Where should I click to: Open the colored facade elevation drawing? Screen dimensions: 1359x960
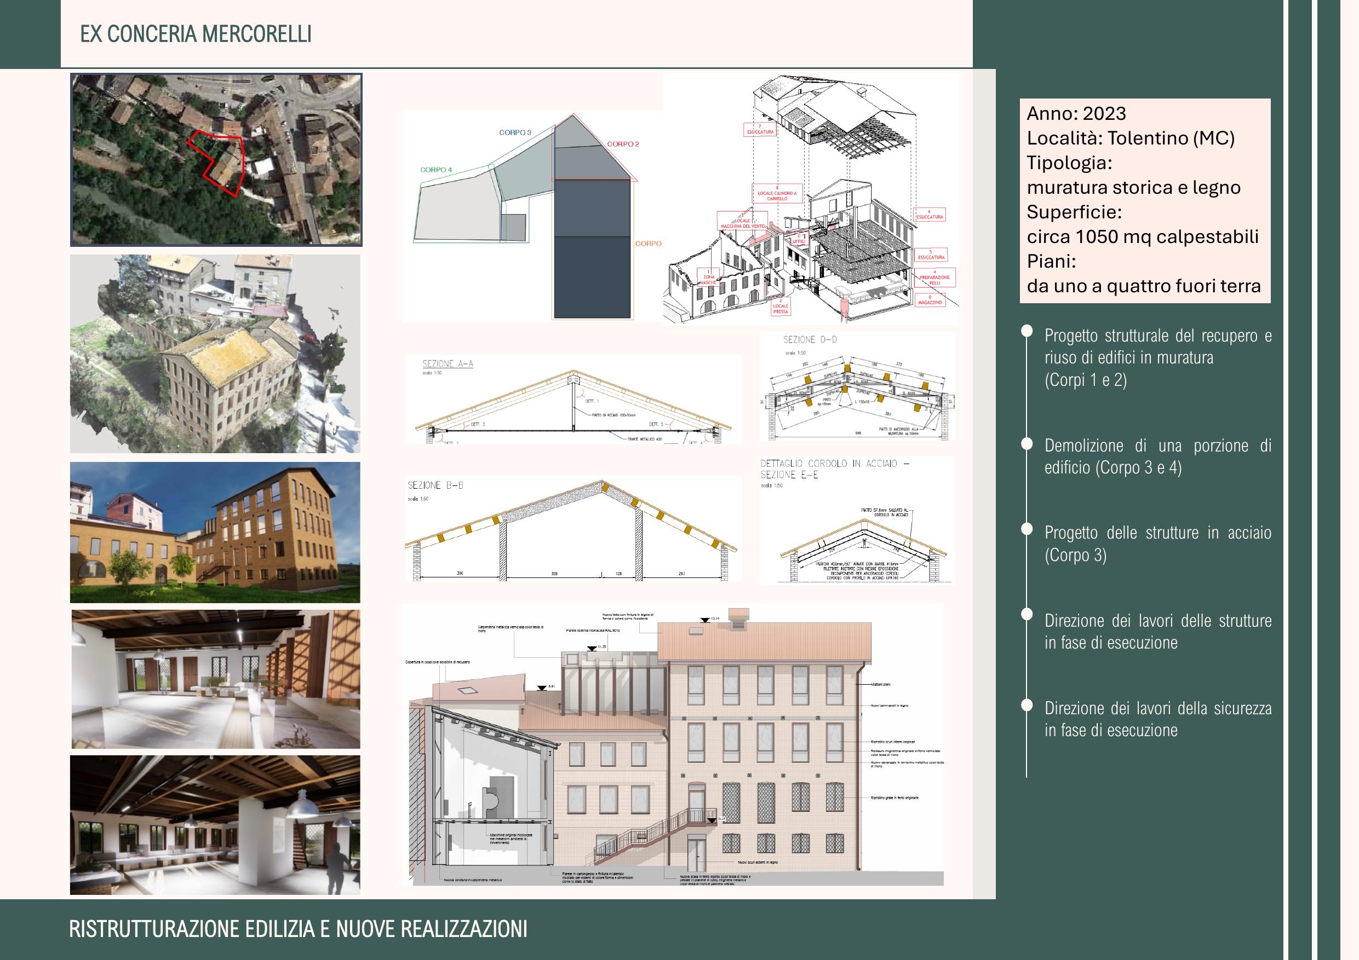point(674,745)
